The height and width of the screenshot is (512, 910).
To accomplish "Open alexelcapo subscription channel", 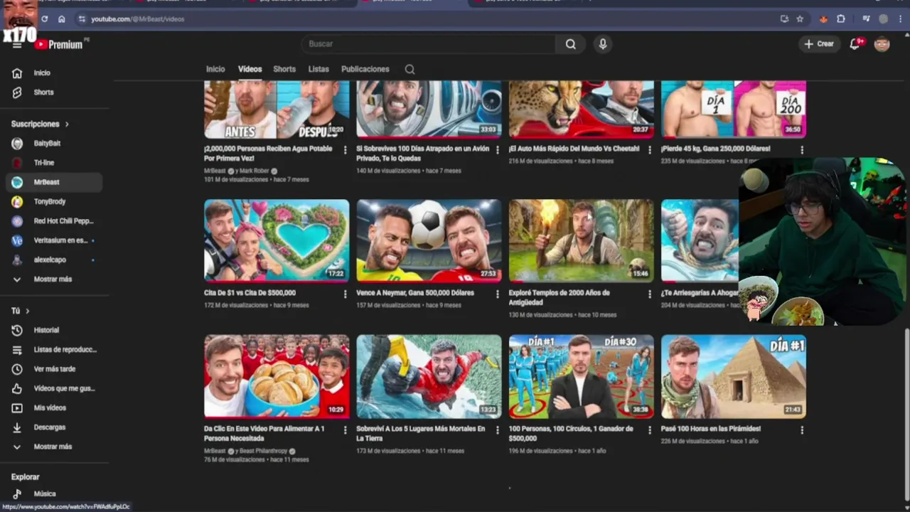I will 55,260.
